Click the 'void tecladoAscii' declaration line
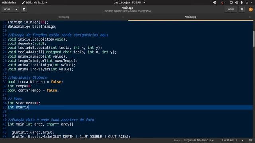 coord(62,52)
